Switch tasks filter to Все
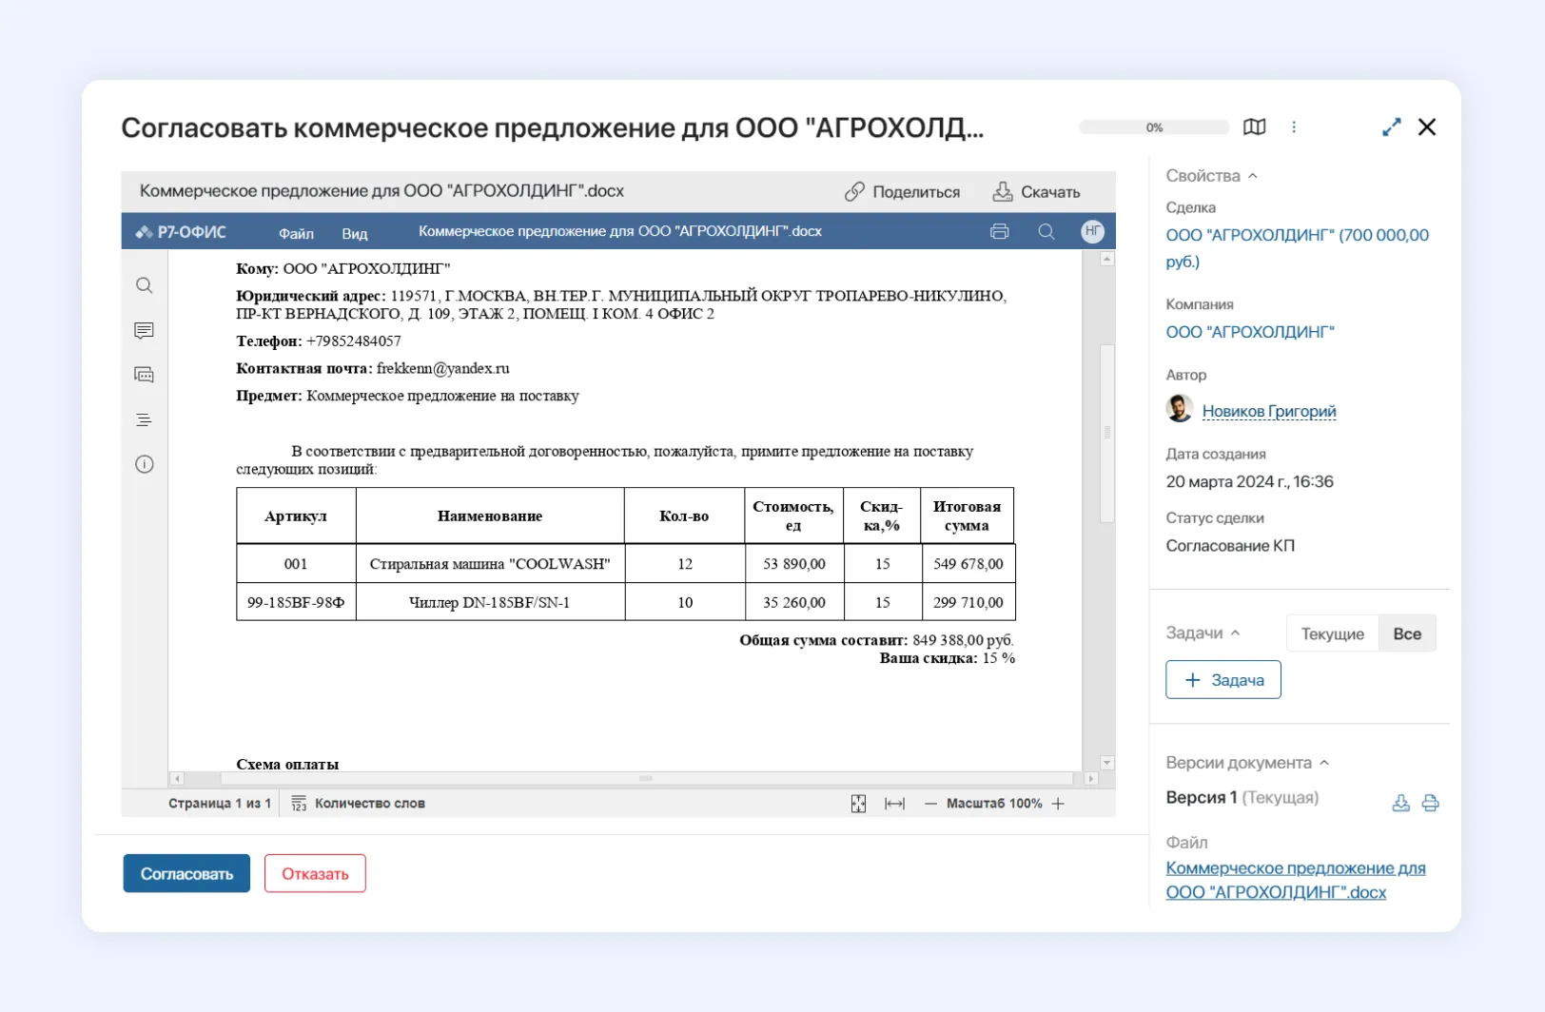The image size is (1545, 1012). [x=1407, y=632]
